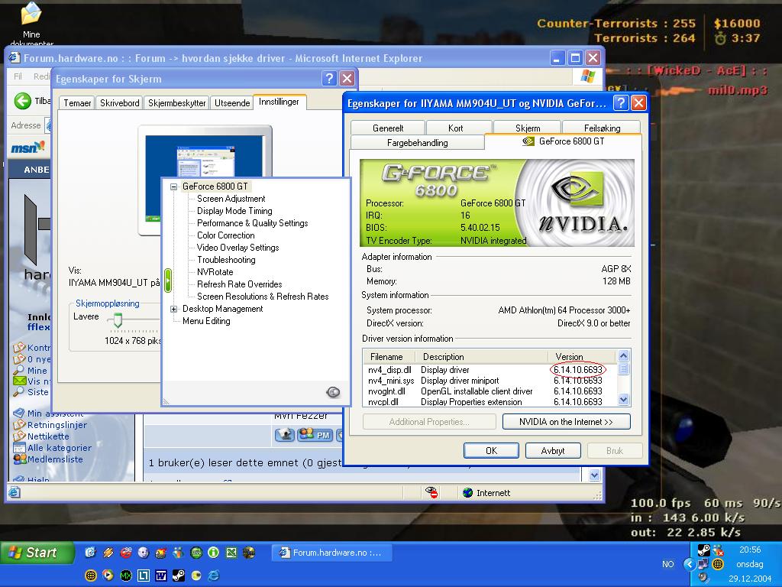Click OK in NVIDIA properties dialog
The width and height of the screenshot is (782, 587).
[491, 451]
